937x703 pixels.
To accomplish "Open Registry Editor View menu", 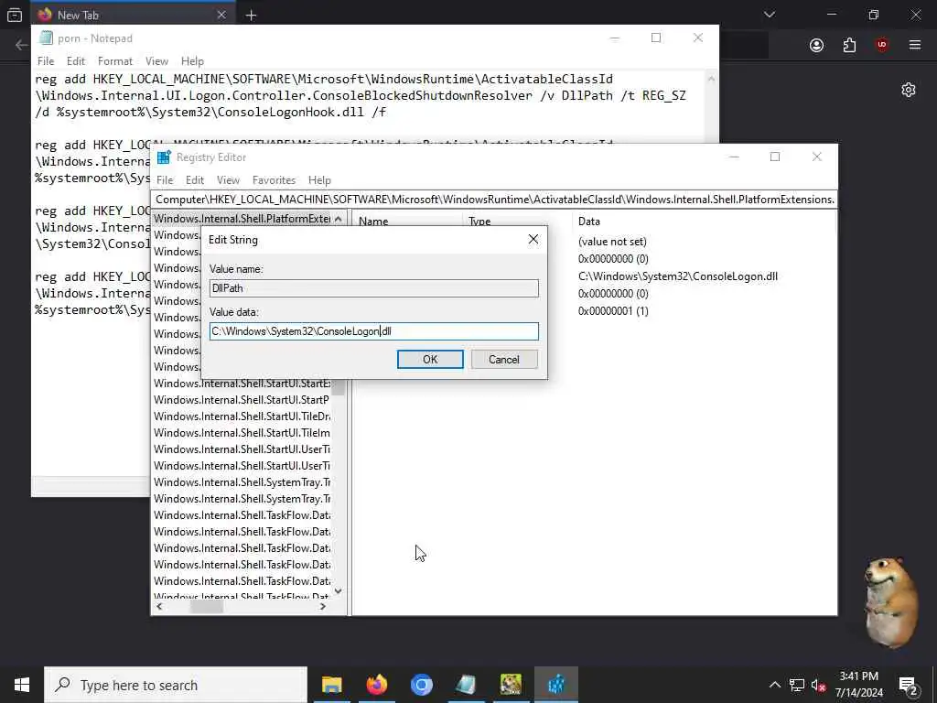I will coord(228,180).
